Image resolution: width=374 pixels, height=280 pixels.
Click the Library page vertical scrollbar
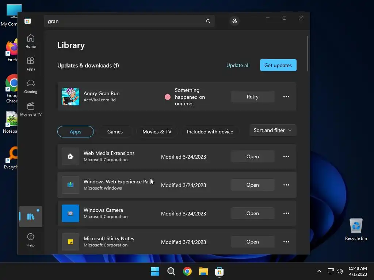(308, 54)
